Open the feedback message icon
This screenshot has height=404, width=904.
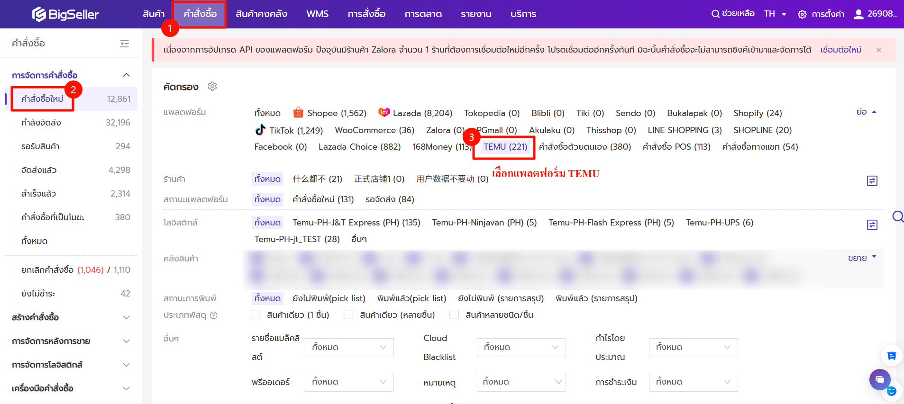(892, 356)
